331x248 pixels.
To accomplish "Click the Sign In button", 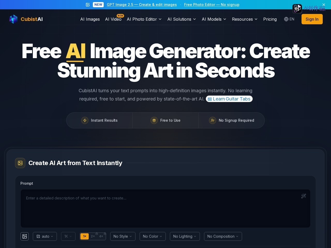I will coord(312,19).
